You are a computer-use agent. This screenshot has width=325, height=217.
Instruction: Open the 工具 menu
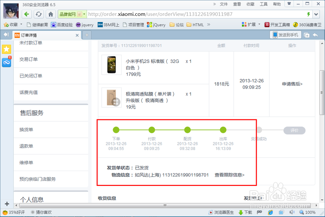tap(264, 4)
